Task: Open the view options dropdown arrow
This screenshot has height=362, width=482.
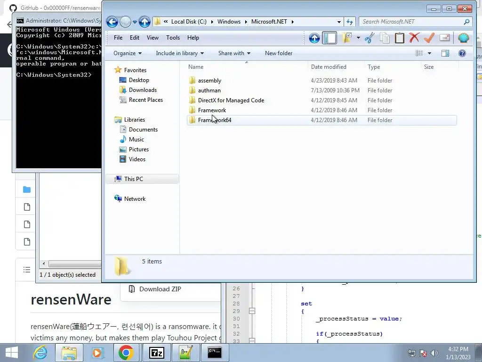Action: coord(429,53)
